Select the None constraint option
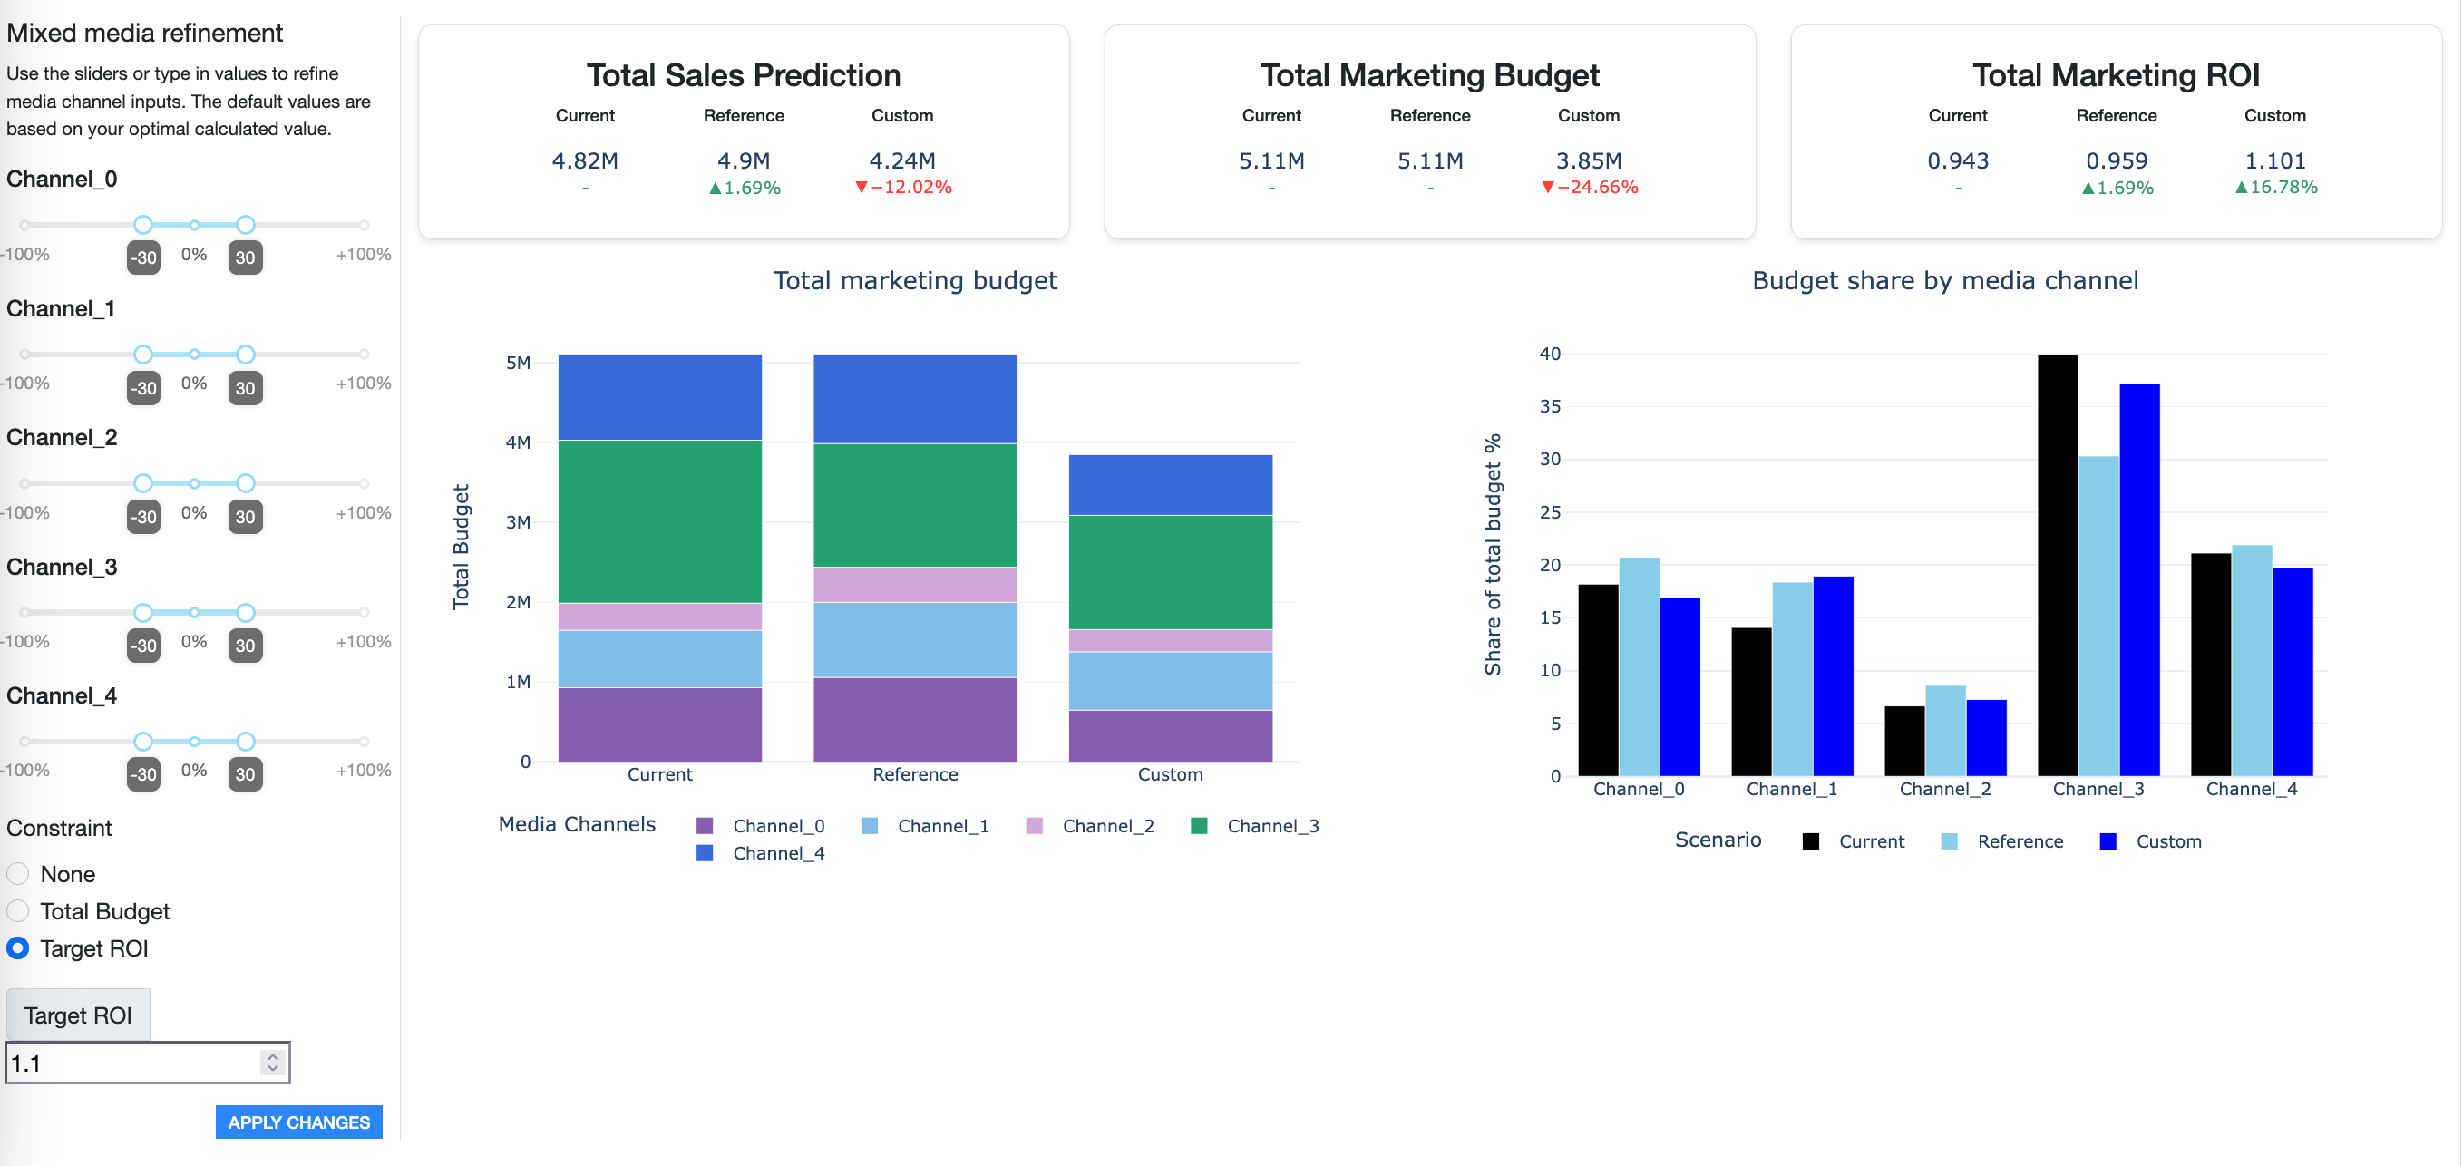Screen dimensions: 2463x1166 point(17,872)
